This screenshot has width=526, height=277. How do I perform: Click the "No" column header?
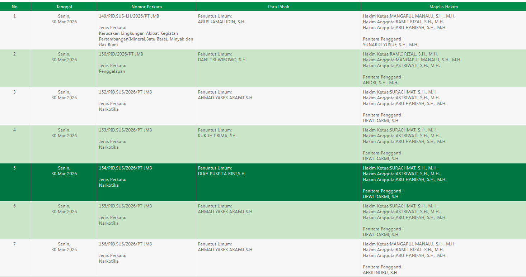tap(14, 7)
